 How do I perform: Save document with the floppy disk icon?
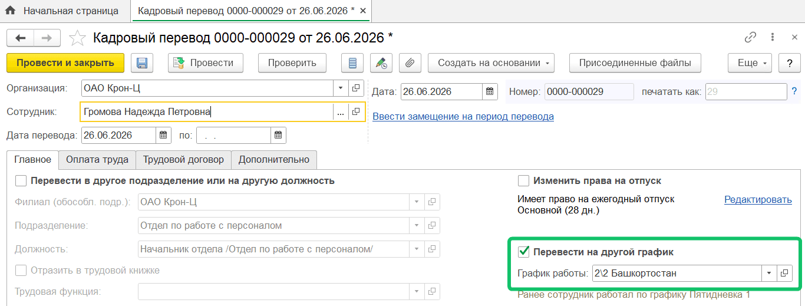tap(142, 63)
